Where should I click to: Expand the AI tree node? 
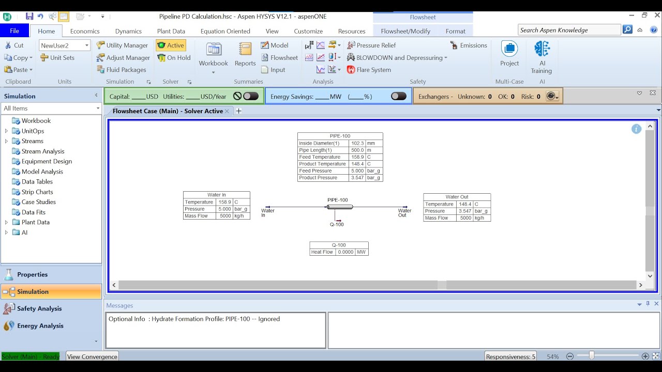(6, 233)
